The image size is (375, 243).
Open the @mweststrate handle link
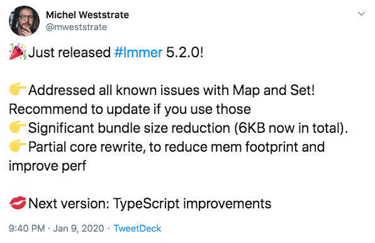tap(76, 27)
